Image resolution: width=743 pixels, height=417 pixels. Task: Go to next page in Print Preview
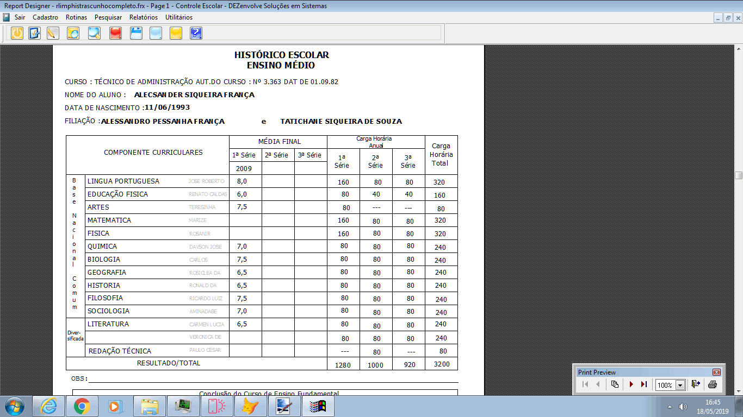click(x=631, y=384)
